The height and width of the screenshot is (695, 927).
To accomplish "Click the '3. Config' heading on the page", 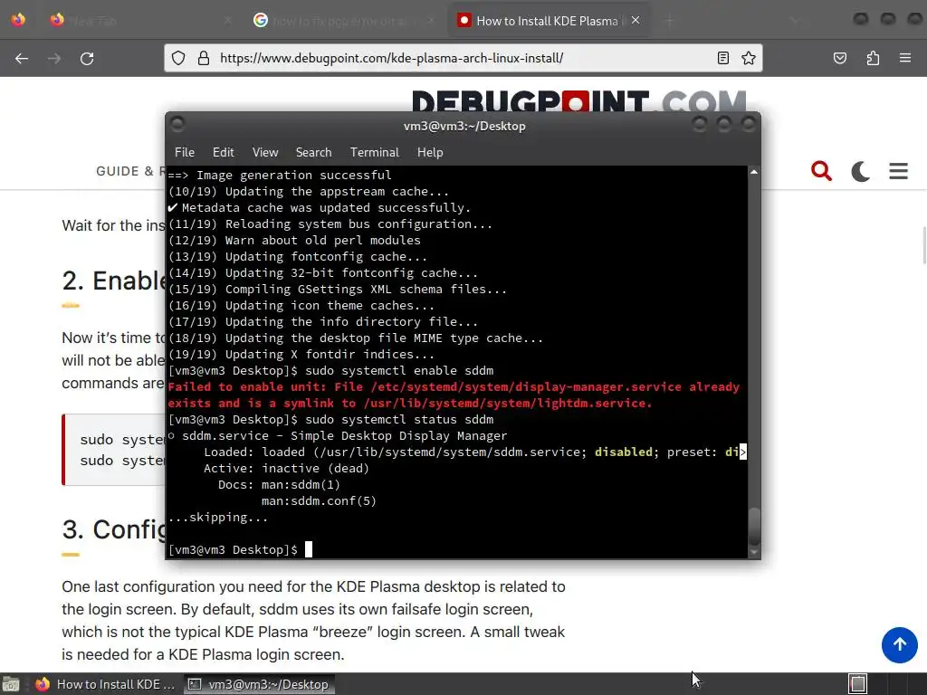I will [114, 529].
